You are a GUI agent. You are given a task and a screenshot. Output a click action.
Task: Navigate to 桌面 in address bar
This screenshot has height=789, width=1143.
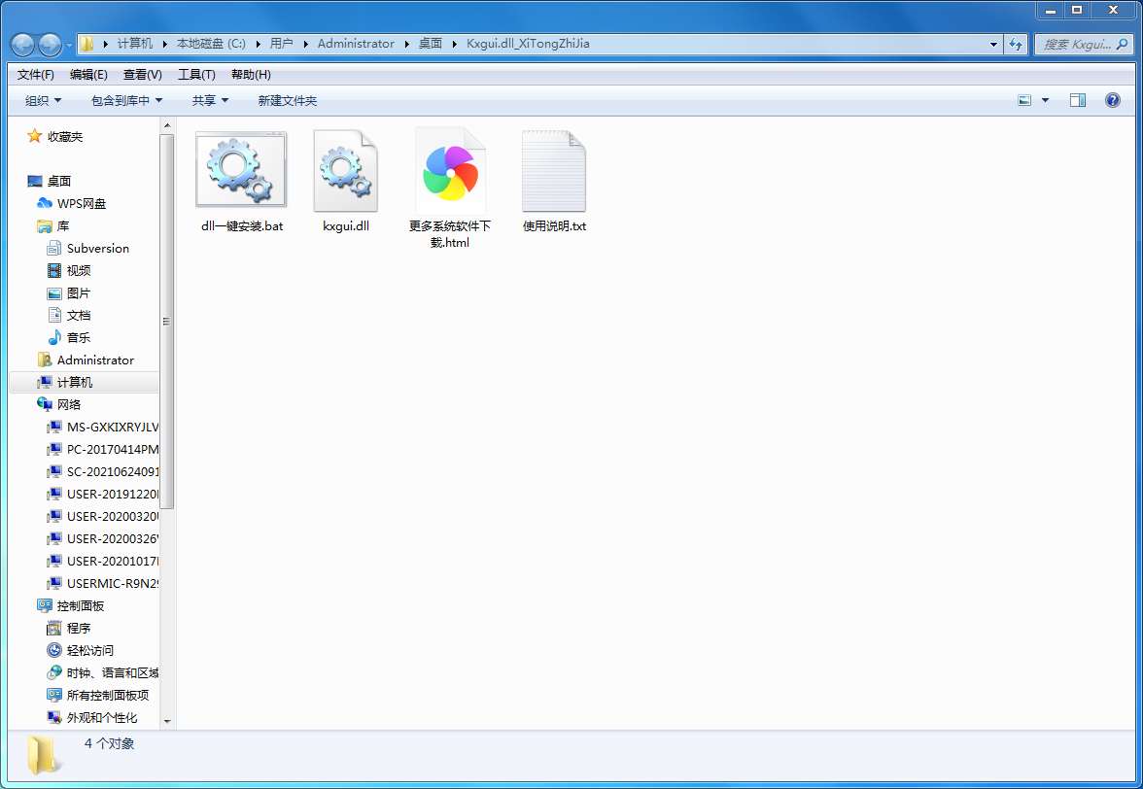(430, 44)
